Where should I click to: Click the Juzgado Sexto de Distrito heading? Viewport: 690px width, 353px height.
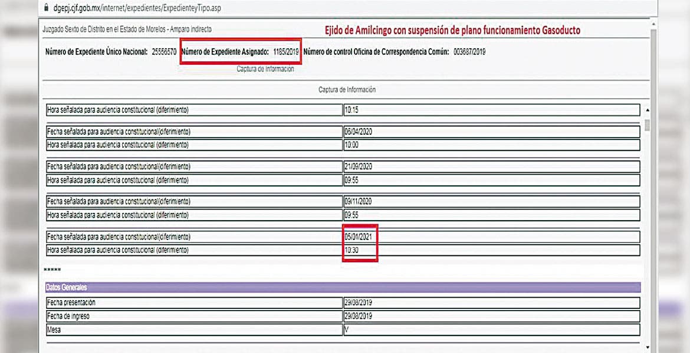(127, 29)
